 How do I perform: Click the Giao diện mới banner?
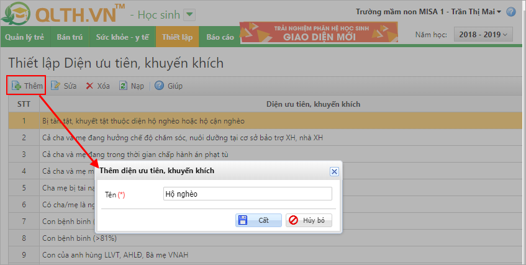click(x=319, y=32)
